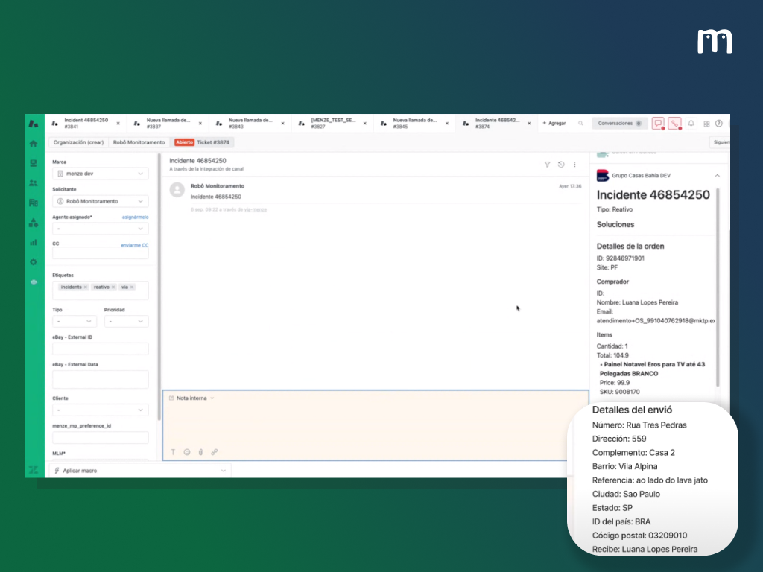This screenshot has height=572, width=763.
Task: Expand the Marca dropdown showing menze dev
Action: click(100, 174)
